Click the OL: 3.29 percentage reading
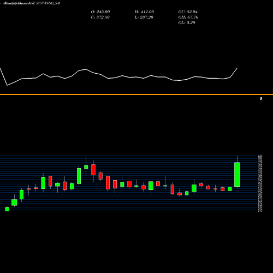The image size is (273, 273). [187, 23]
